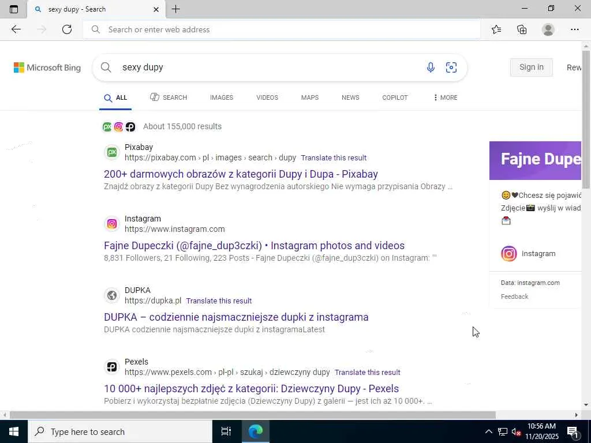Open the Pixabay result title link
This screenshot has height=443, width=591.
coord(241,174)
